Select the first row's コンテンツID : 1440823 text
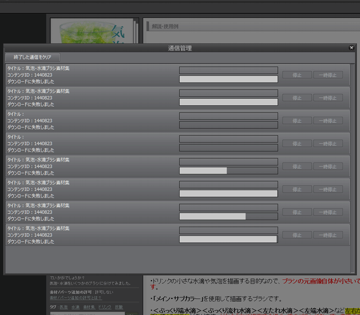Screen dimensions: 360x315 [30, 75]
